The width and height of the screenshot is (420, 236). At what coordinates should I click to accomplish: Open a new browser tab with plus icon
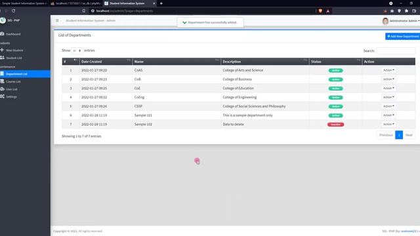pos(161,3)
